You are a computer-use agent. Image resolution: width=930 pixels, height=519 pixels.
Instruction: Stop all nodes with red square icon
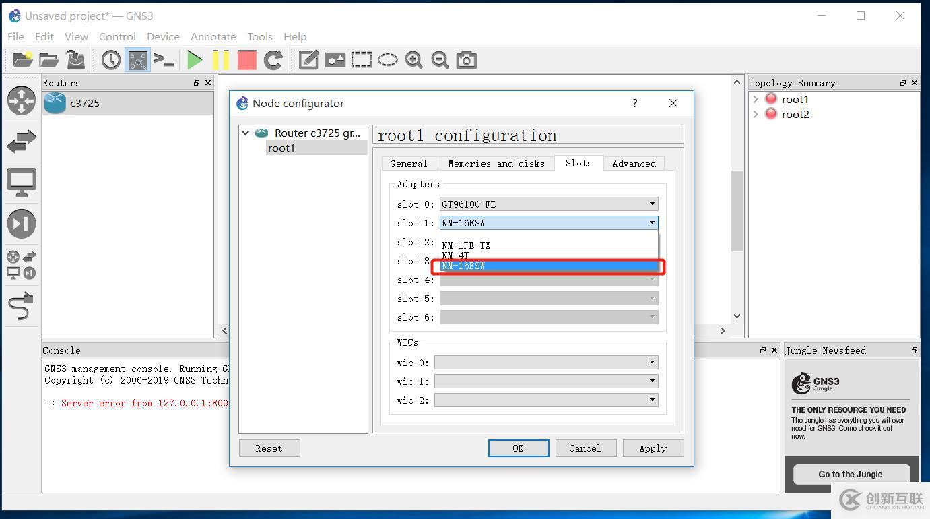point(247,60)
